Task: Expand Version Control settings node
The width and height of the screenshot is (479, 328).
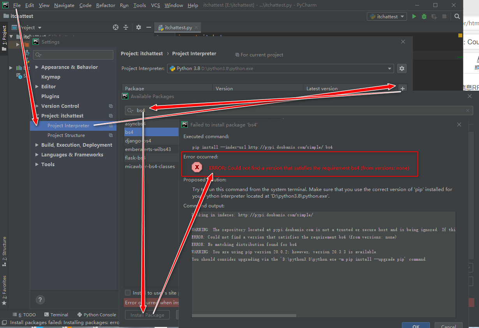Action: [x=37, y=106]
